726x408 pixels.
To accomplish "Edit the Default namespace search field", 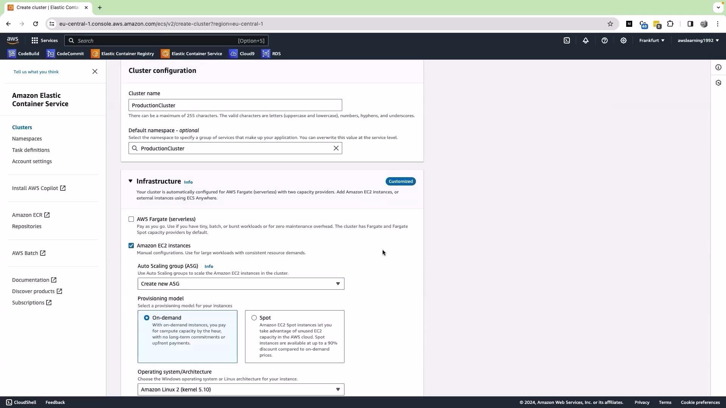I will click(235, 148).
